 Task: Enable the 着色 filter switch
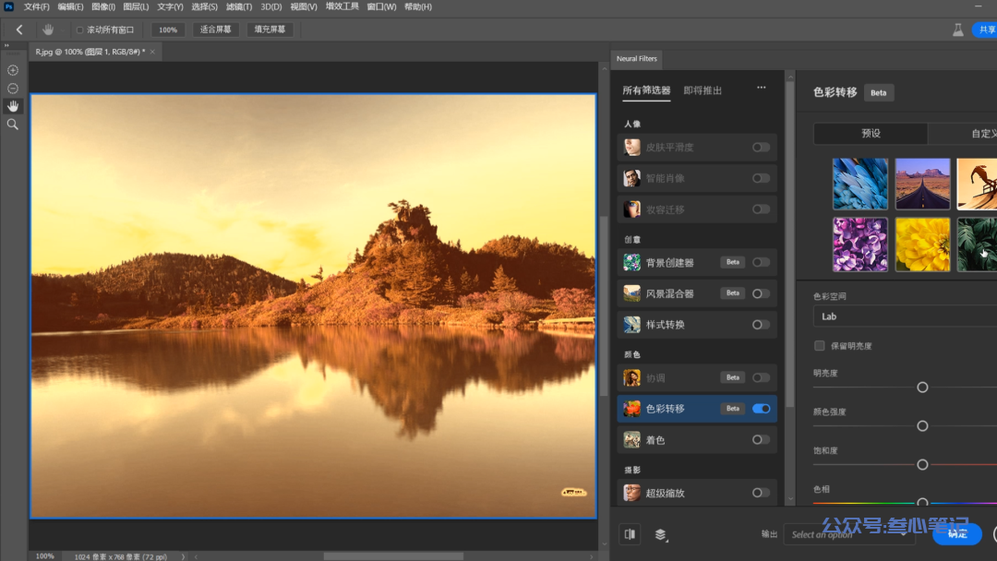(x=761, y=439)
